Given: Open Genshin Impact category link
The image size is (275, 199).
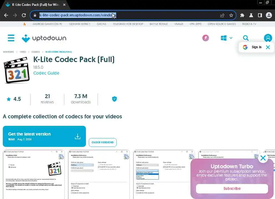Looking at the screenshot, I should (x=80, y=24).
